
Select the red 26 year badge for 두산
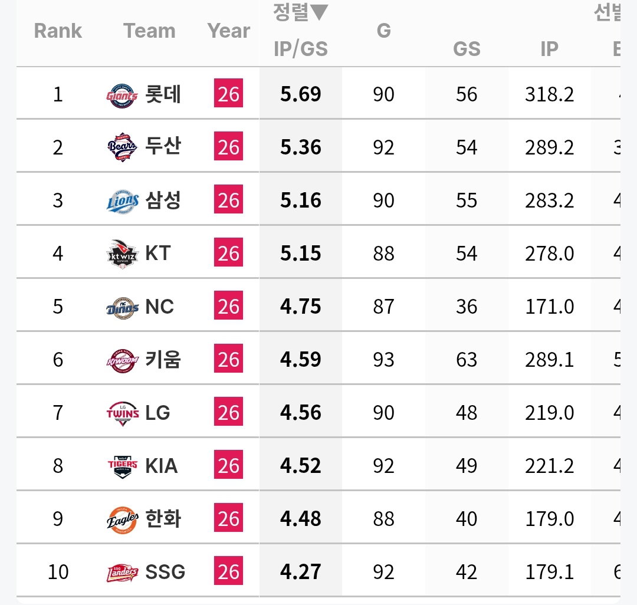click(228, 146)
